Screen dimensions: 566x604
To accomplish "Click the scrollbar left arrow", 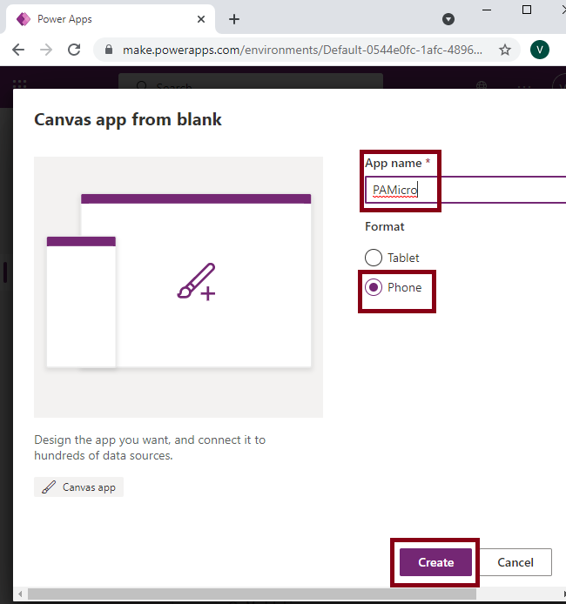I will [x=20, y=594].
